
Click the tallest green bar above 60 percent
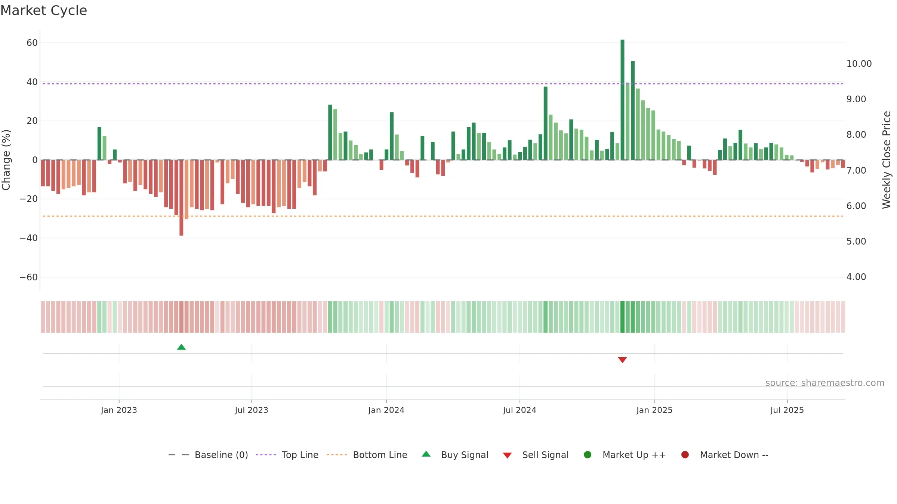622,100
